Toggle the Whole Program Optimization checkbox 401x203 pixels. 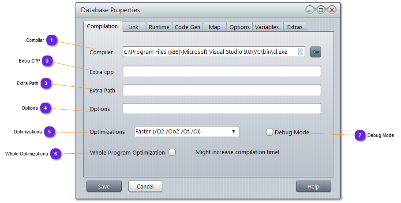[172, 153]
